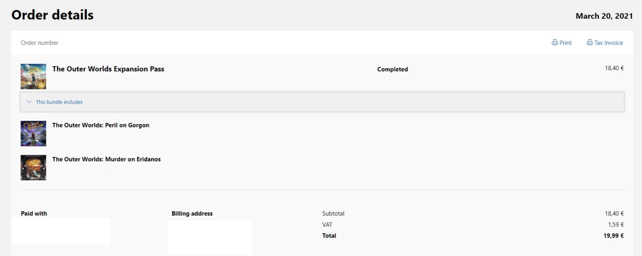Click the chevron beside 'This bundle includes'
642x256 pixels.
29,102
